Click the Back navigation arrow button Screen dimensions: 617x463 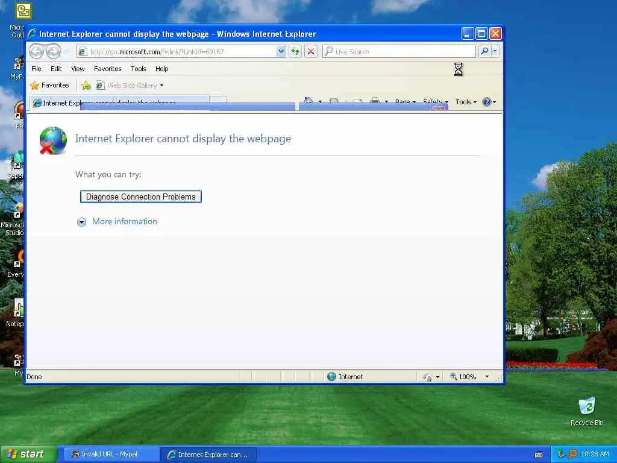pyautogui.click(x=37, y=52)
